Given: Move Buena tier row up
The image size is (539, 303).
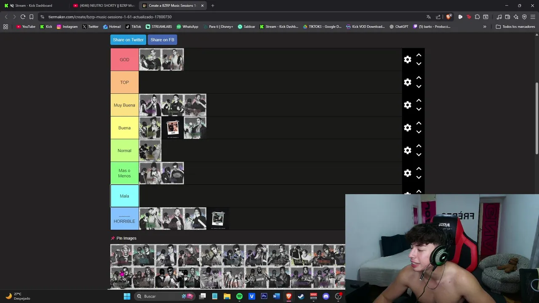Looking at the screenshot, I should [x=419, y=123].
